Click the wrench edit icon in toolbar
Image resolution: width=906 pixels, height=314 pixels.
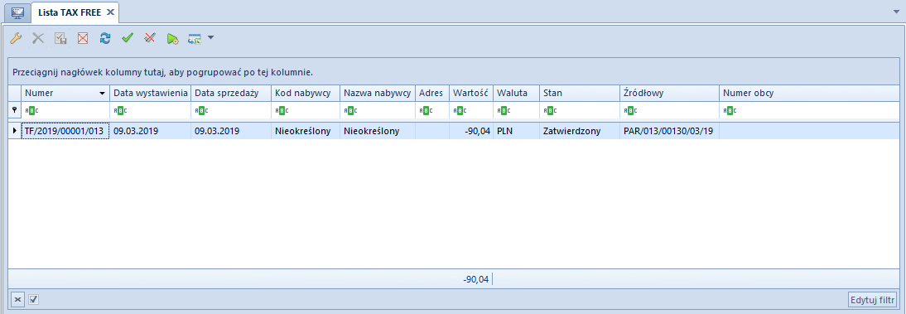(x=17, y=38)
